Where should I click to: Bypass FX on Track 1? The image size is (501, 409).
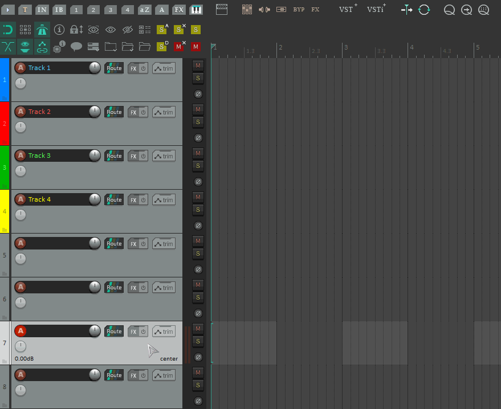(x=144, y=68)
